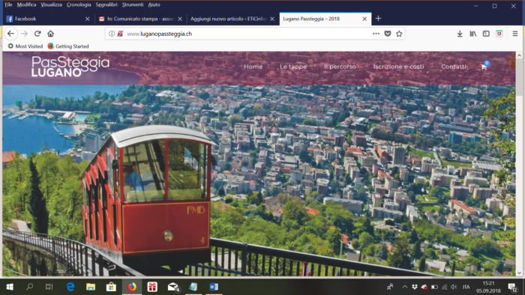The width and height of the screenshot is (525, 295).
Task: Open Iscrizione e costi page
Action: coord(398,67)
